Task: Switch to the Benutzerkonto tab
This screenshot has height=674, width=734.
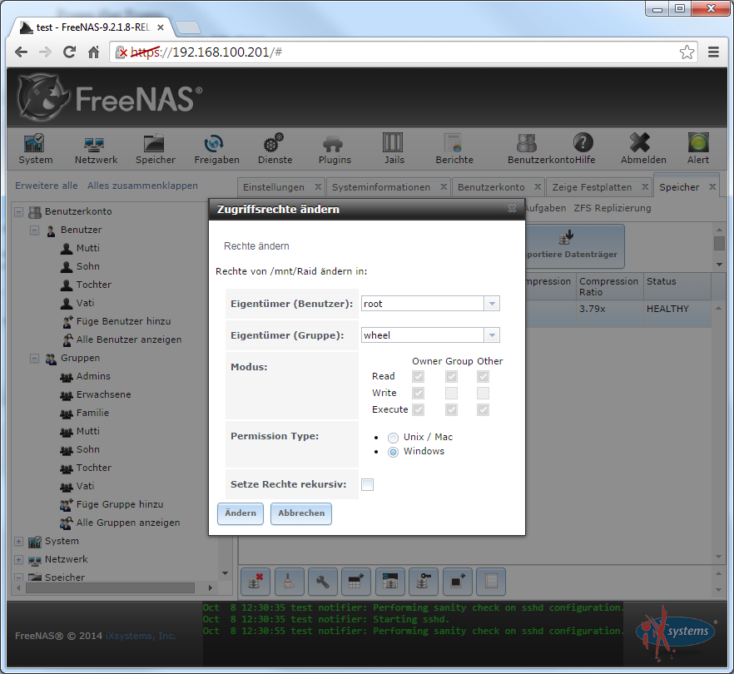Action: click(x=491, y=187)
